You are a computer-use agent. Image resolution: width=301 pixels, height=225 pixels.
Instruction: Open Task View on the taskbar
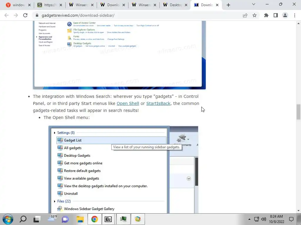pos(37,219)
